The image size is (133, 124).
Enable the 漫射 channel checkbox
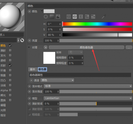pos(10,50)
